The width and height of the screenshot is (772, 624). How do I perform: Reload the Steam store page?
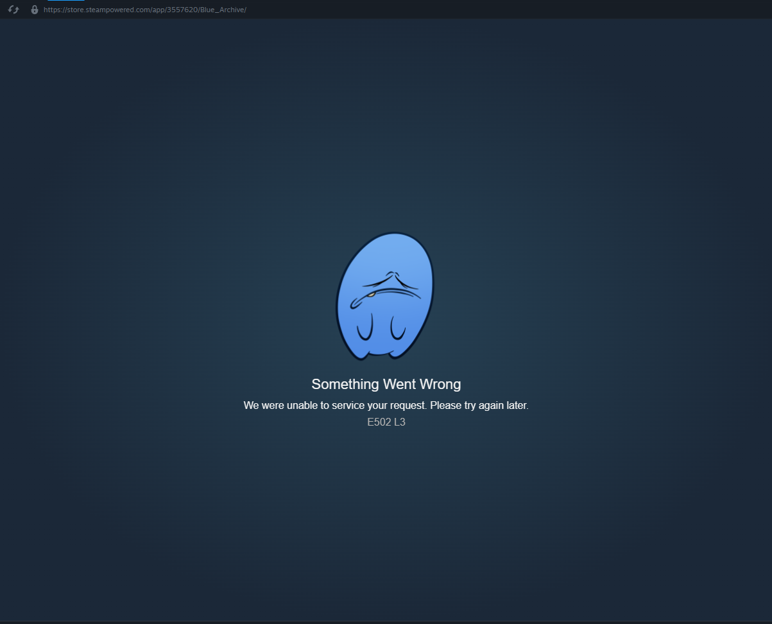tap(13, 10)
